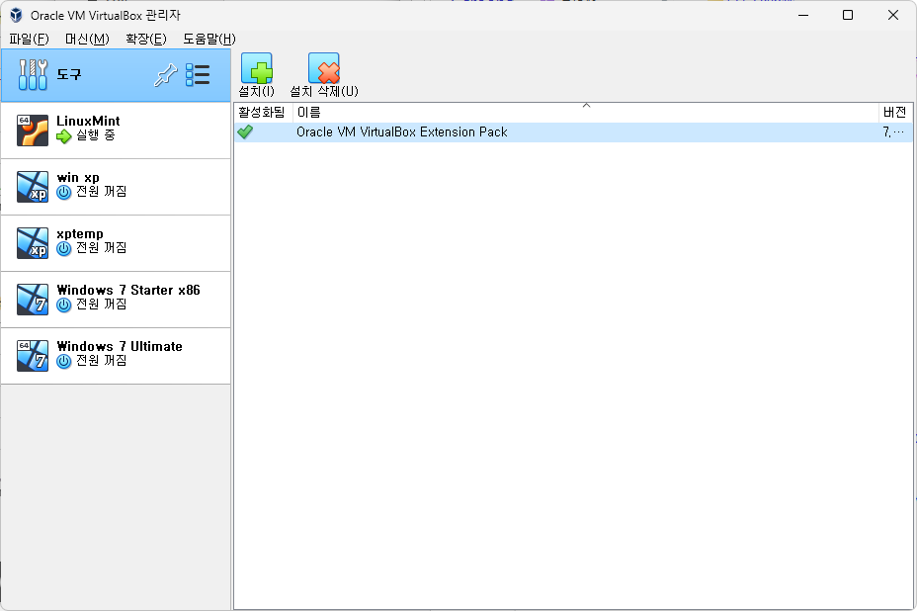The image size is (917, 611).
Task: Click the Install (설치(I)) label
Action: [x=256, y=91]
